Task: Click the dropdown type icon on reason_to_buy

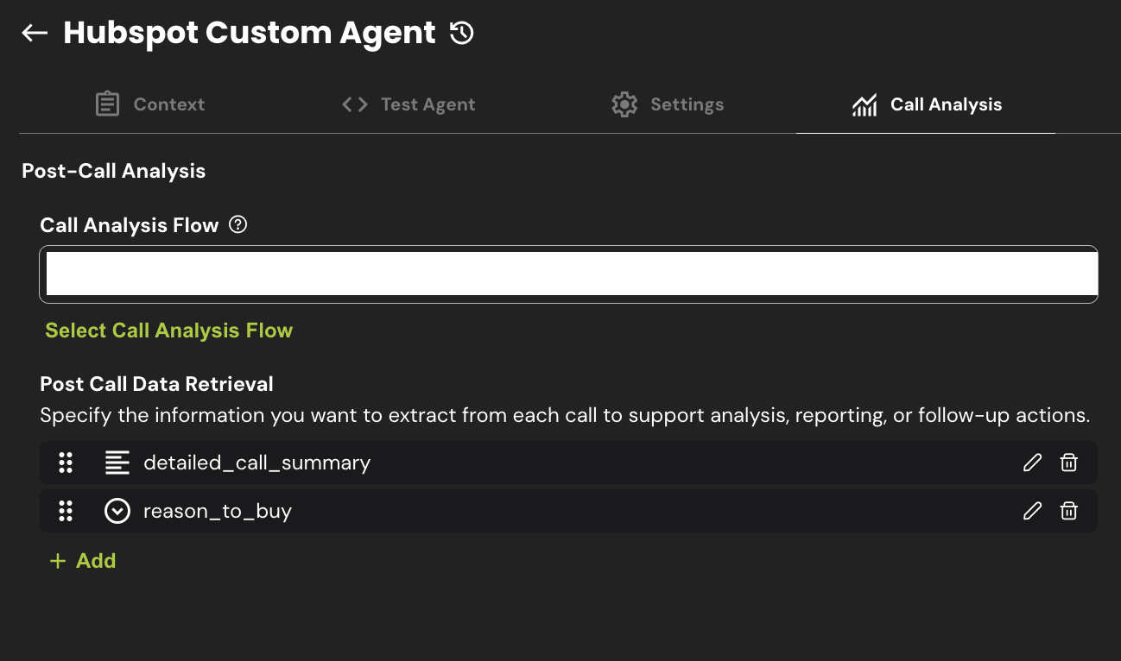Action: (x=117, y=511)
